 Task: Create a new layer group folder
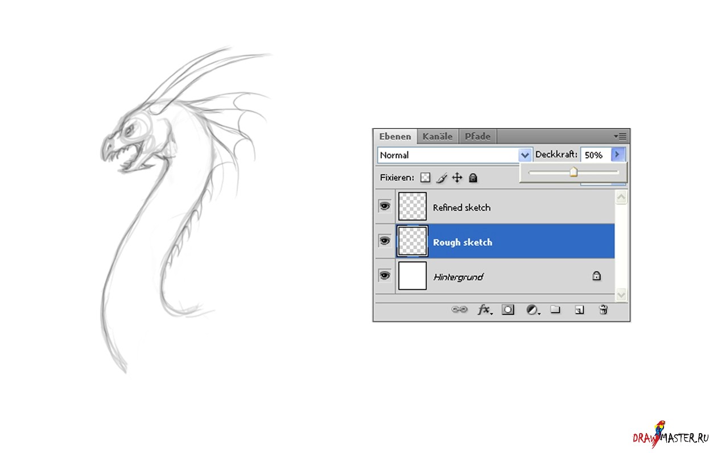click(x=555, y=310)
